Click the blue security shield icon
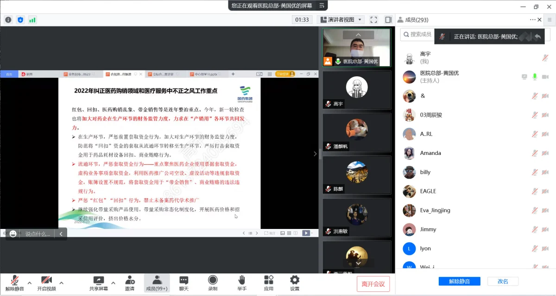 [x=20, y=20]
